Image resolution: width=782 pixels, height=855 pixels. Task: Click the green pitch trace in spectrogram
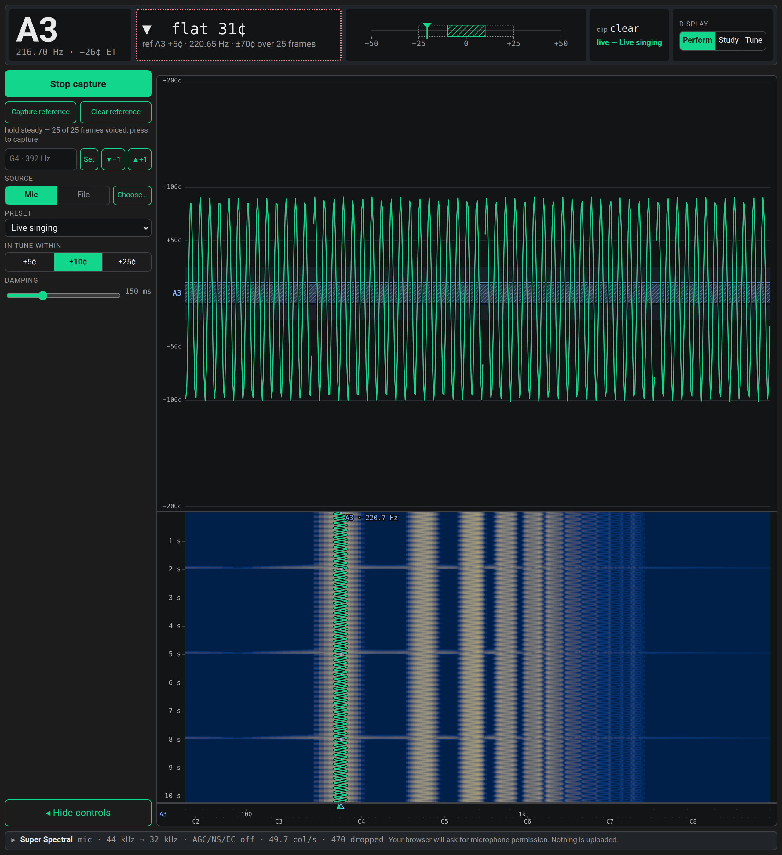340,657
